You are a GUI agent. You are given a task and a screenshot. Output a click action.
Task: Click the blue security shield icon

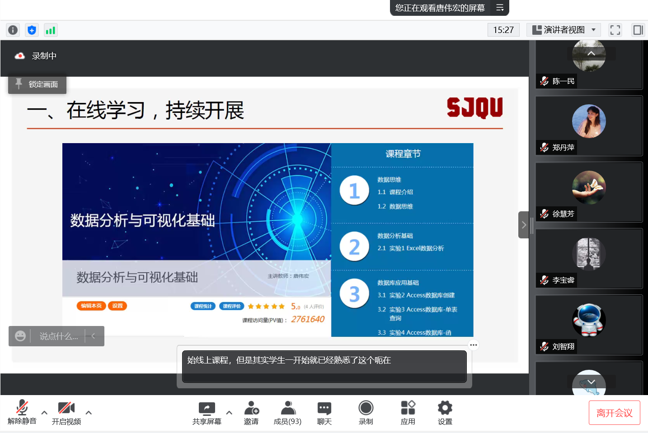32,30
